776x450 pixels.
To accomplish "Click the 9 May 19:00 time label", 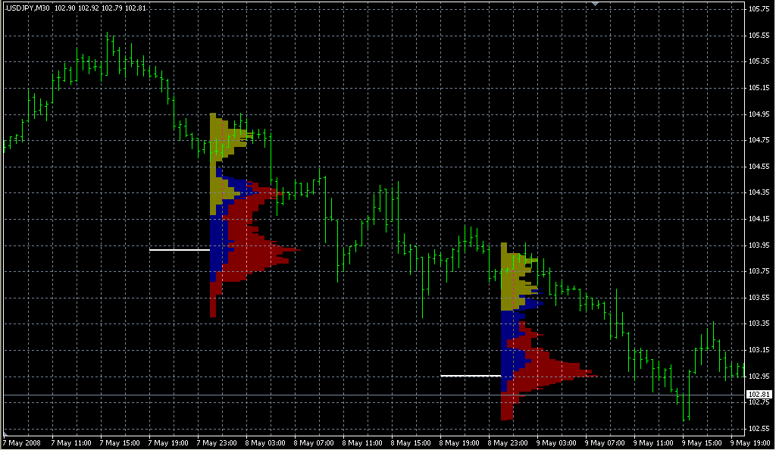I will click(x=750, y=442).
